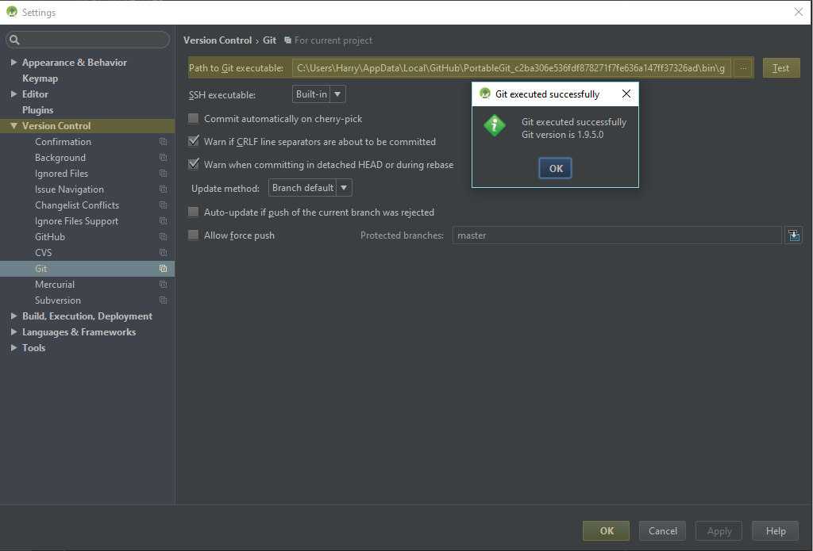The width and height of the screenshot is (813, 551).
Task: Uncheck Warn if CRLF line separators checkbox
Action: 194,141
